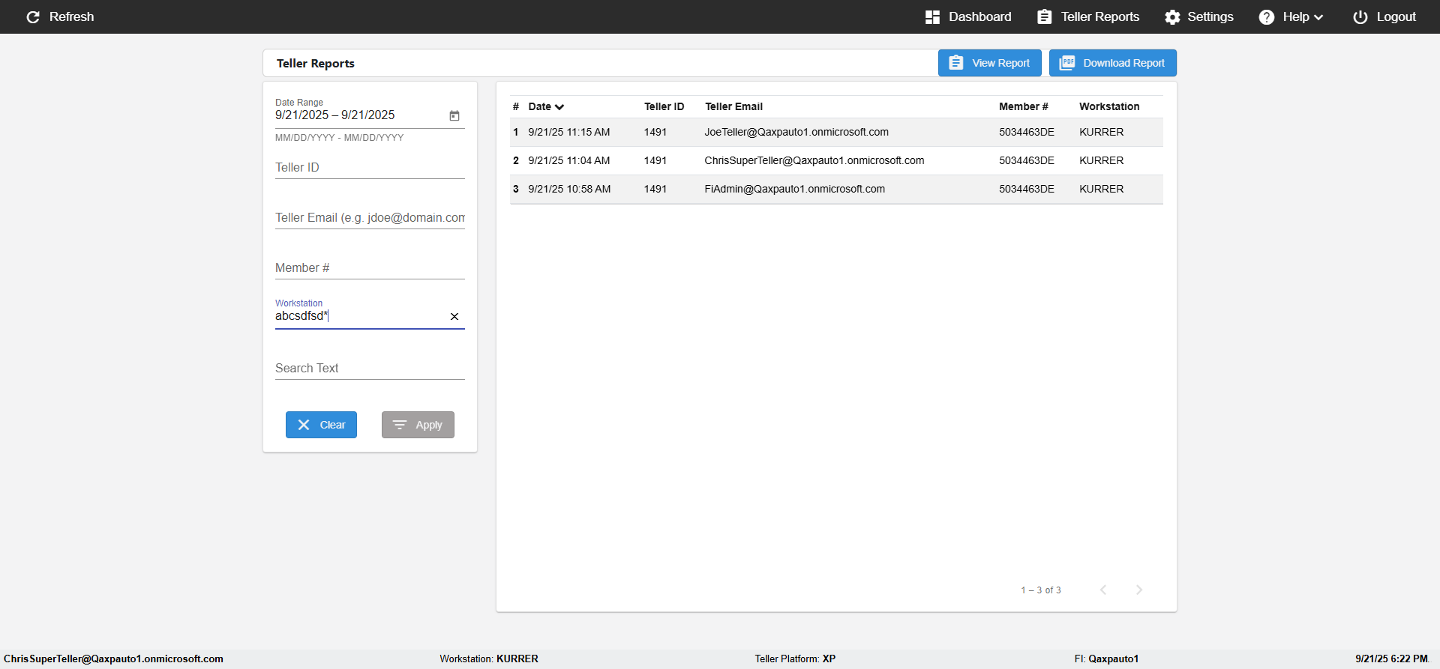Screen dimensions: 1440x669
Task: Select Dashboard in the top navigation
Action: 968,16
